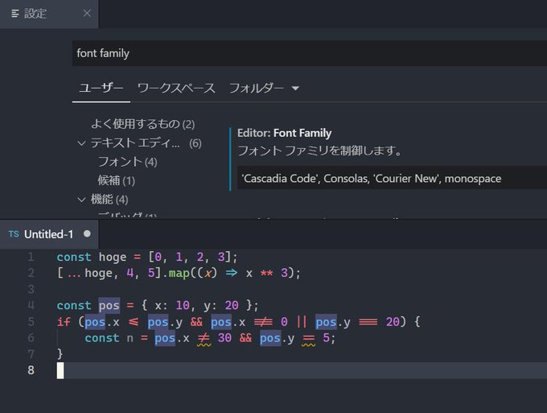Click line number 8 in the gutter
Image resolution: width=547 pixels, height=413 pixels.
(x=31, y=370)
